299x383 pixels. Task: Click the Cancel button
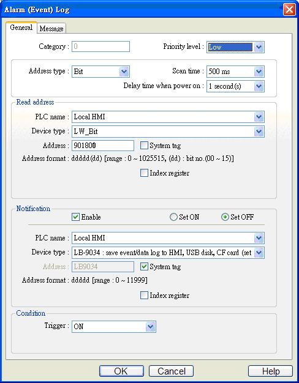pyautogui.click(x=171, y=371)
